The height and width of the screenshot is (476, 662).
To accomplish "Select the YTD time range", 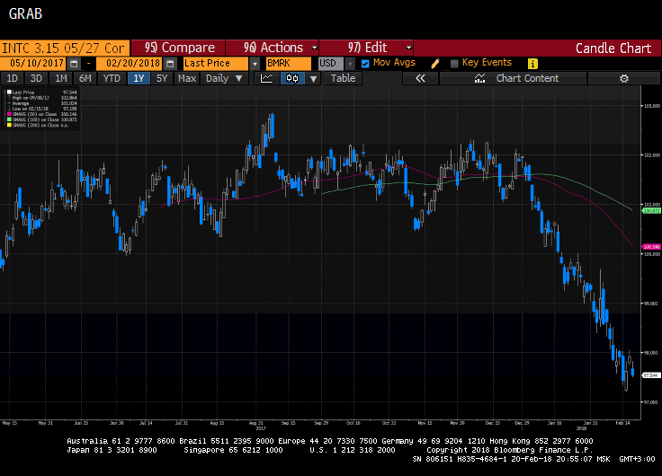I will click(112, 78).
